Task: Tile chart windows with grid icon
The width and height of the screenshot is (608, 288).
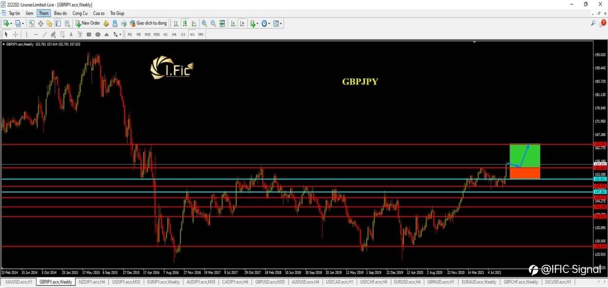Action: [222, 23]
